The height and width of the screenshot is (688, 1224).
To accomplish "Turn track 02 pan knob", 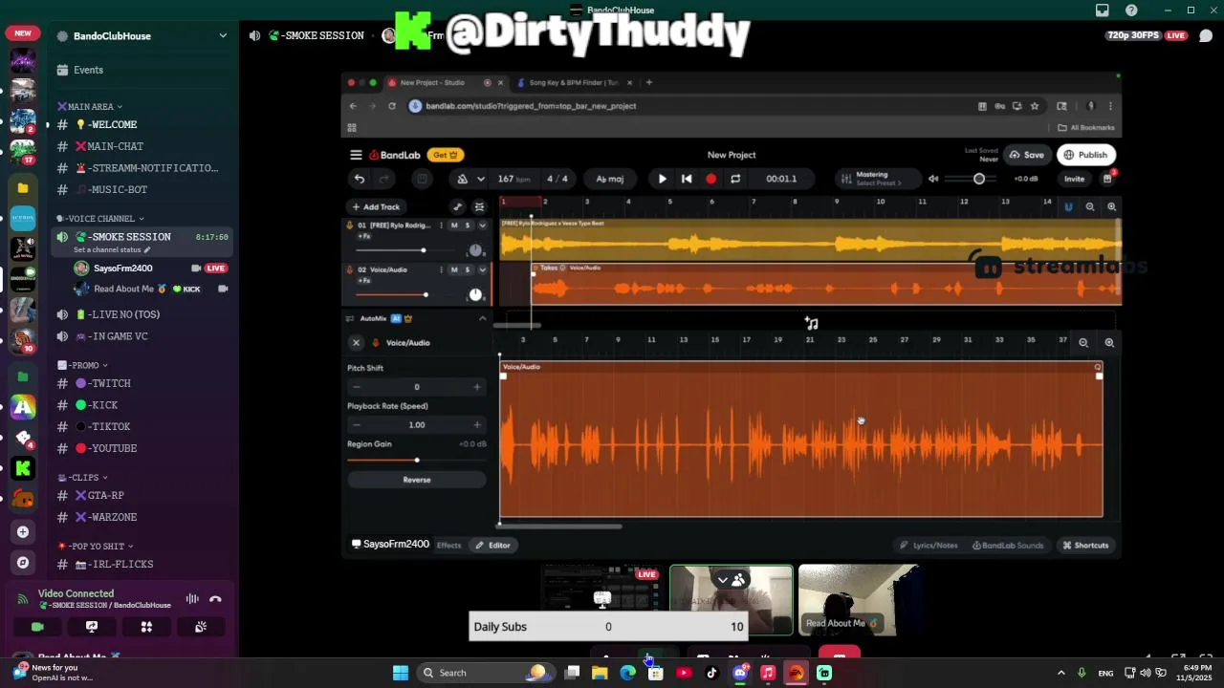I will click(x=475, y=294).
